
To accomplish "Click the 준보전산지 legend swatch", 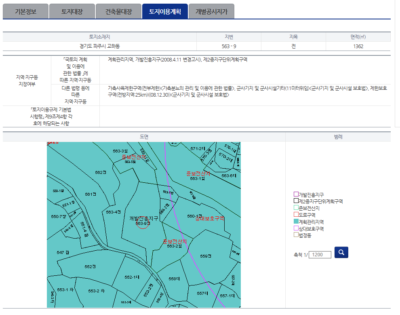I will pyautogui.click(x=296, y=208).
